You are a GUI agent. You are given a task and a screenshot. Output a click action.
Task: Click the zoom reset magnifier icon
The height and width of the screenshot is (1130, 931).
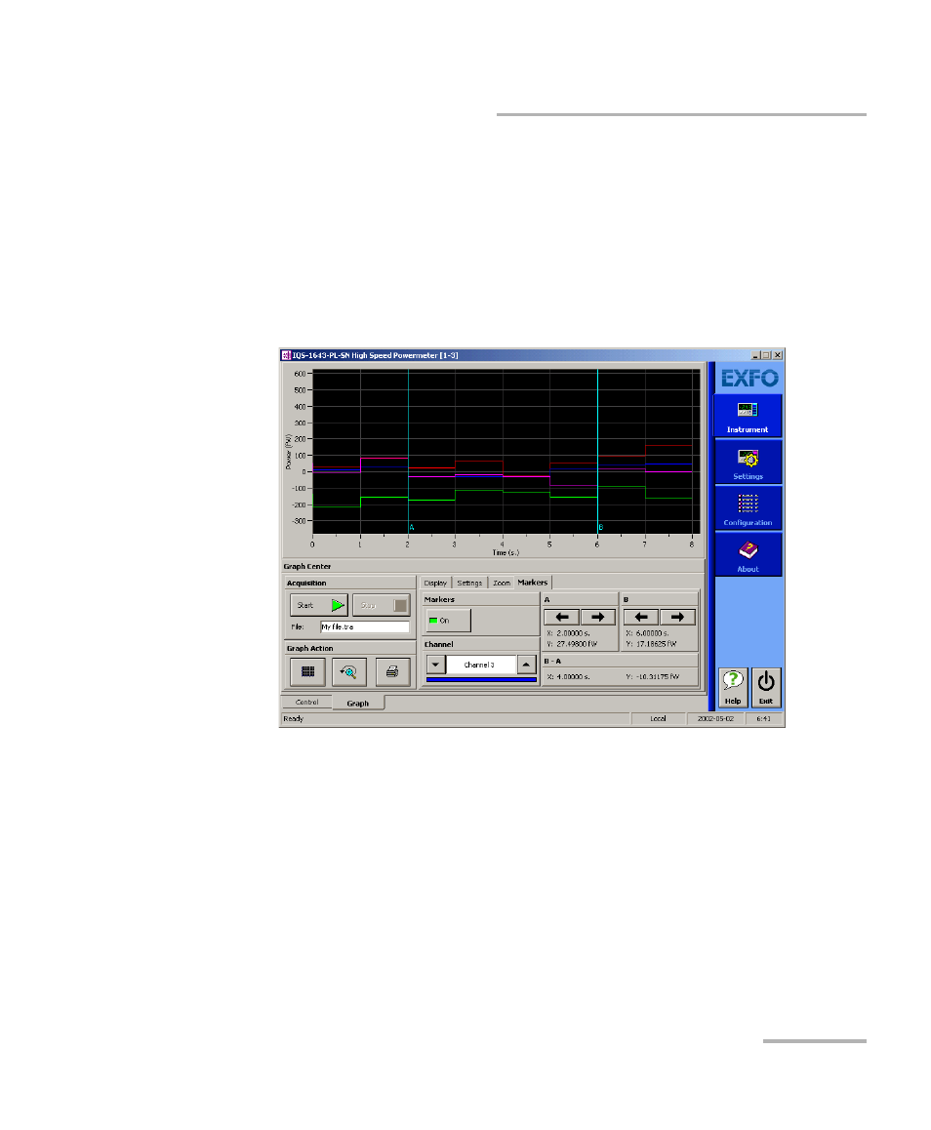348,671
